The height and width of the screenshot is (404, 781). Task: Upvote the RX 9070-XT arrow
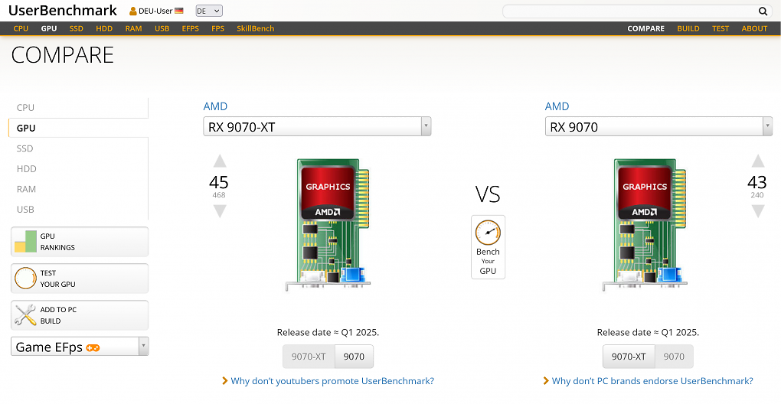pyautogui.click(x=220, y=161)
